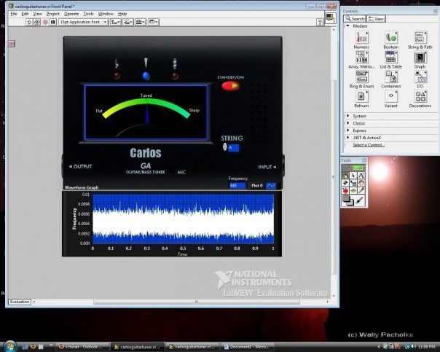
Task: Select the Breakpoint tool
Action: coord(345,191)
